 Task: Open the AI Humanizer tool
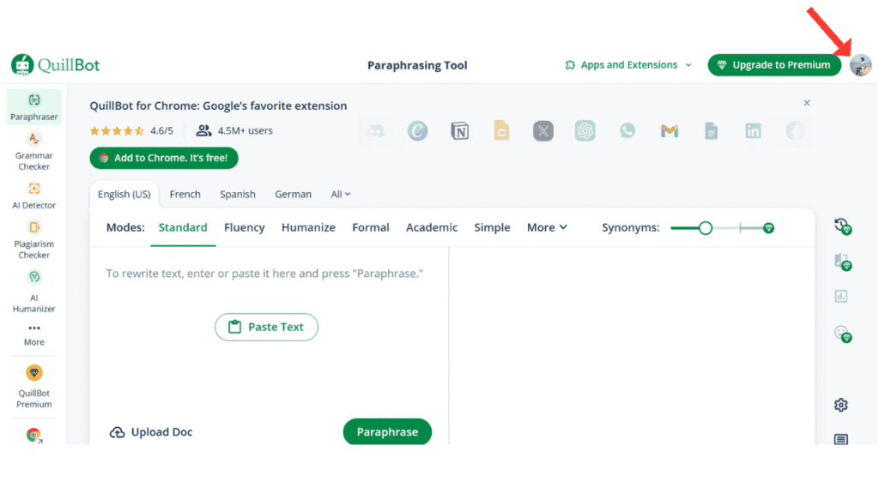tap(34, 292)
